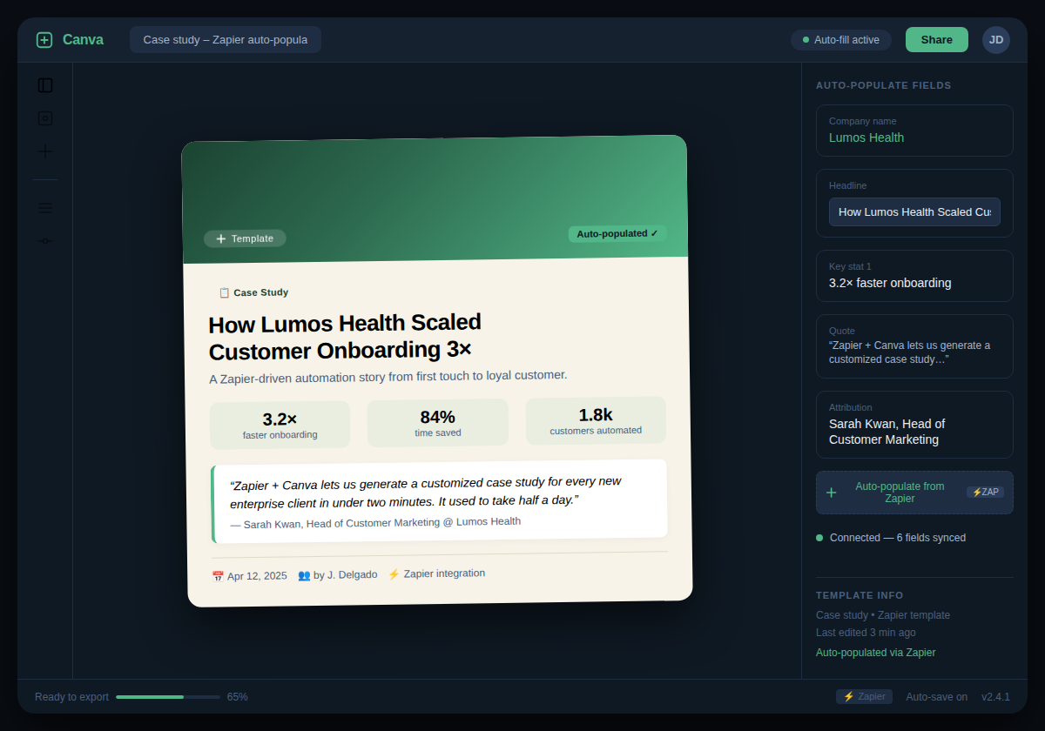Viewport: 1045px width, 731px height.
Task: Click Apr 12, 2025 date text
Action: 257,576
